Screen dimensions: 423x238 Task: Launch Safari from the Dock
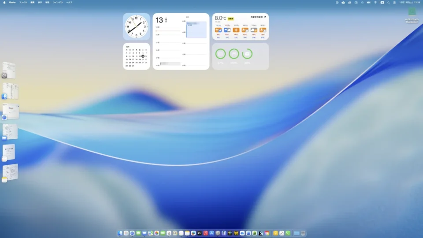132,233
